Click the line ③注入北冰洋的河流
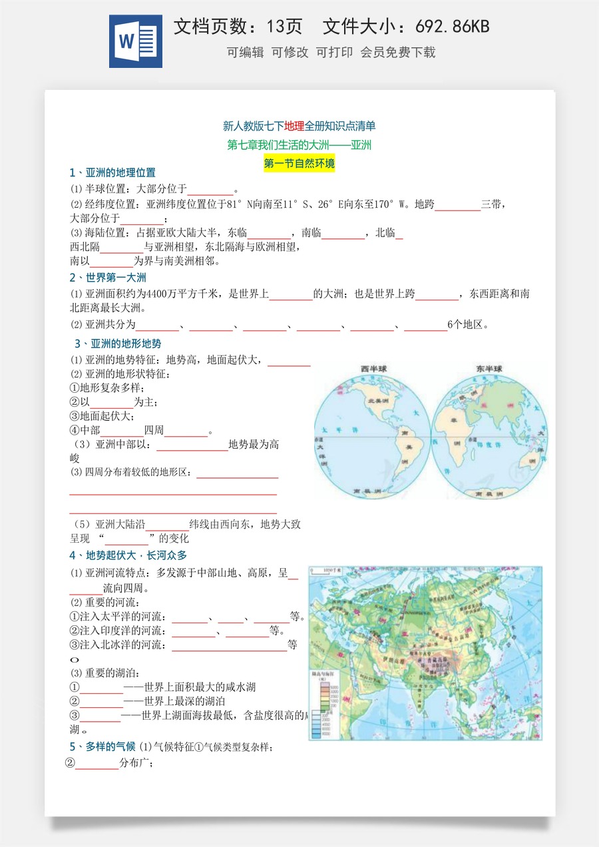 (184, 645)
